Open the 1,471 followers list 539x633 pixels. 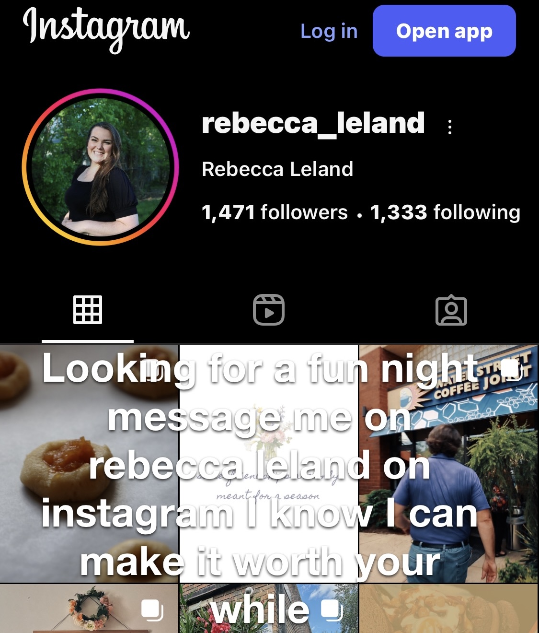(275, 212)
